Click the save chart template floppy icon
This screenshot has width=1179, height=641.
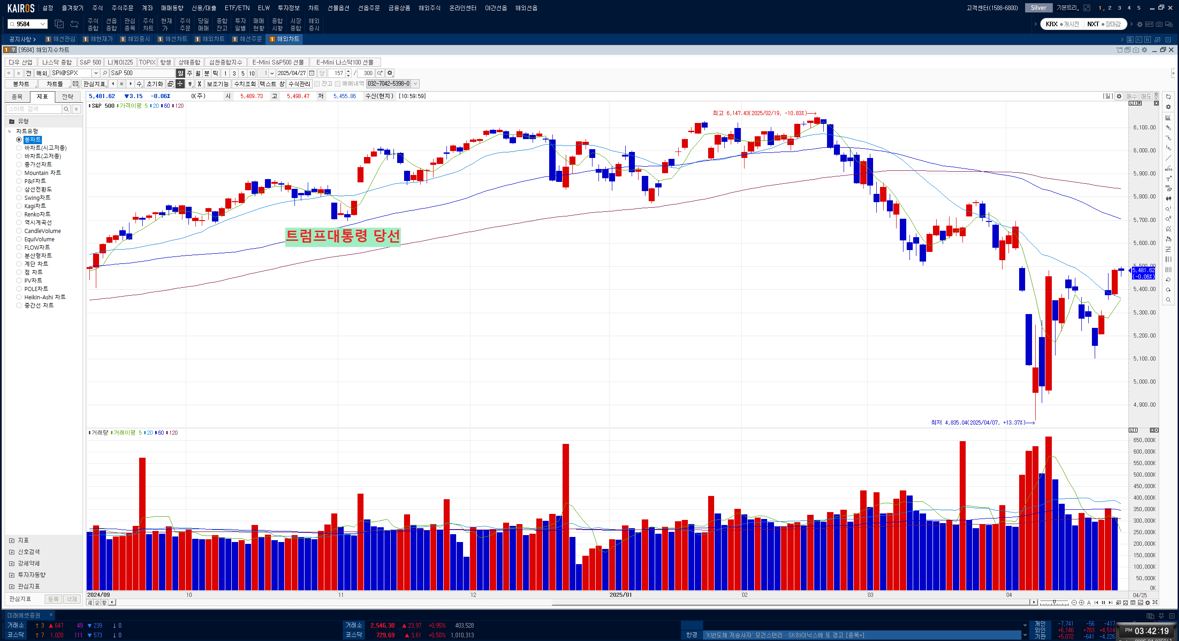click(76, 84)
